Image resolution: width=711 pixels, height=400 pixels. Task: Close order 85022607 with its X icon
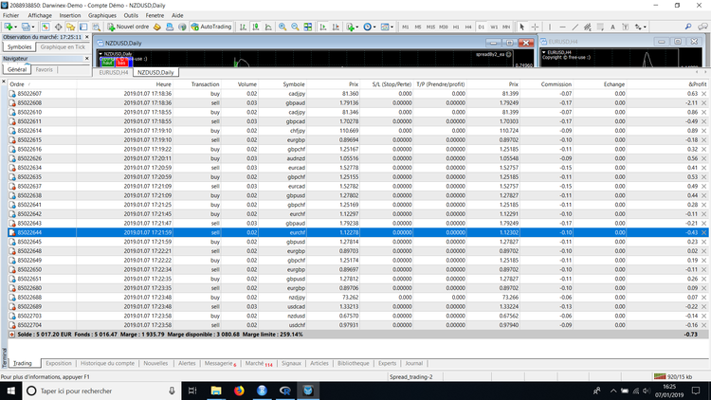click(x=704, y=94)
